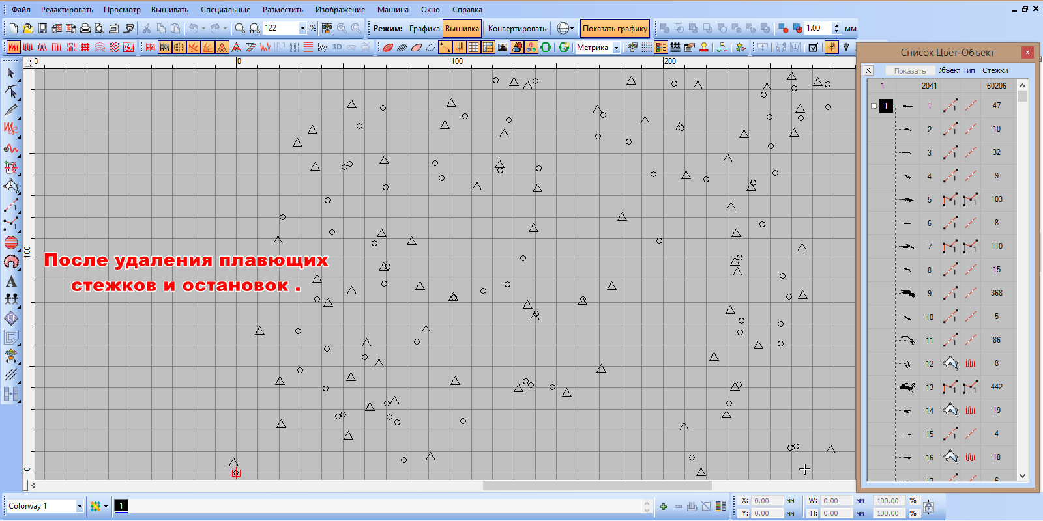Click the red-blue overlap icon beside the mm field
Screen dimensions: 1043x521
coord(797,28)
